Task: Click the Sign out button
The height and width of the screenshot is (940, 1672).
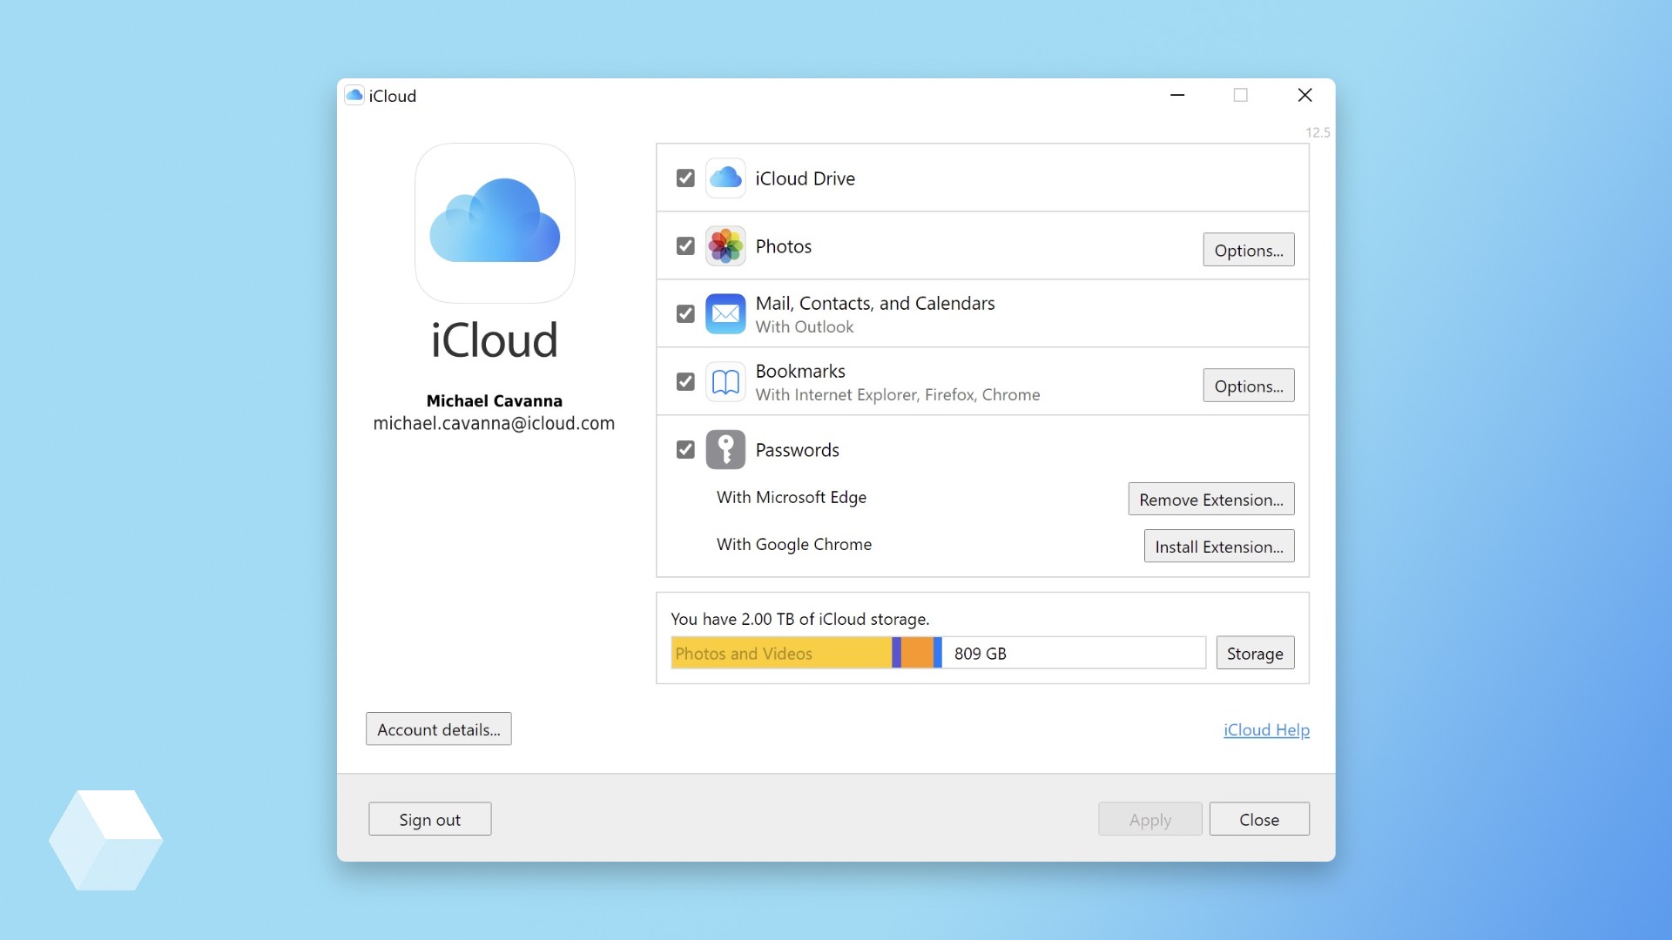Action: pos(430,819)
